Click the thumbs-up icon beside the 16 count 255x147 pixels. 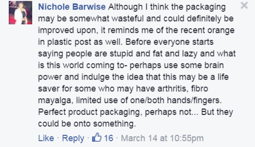coord(97,138)
